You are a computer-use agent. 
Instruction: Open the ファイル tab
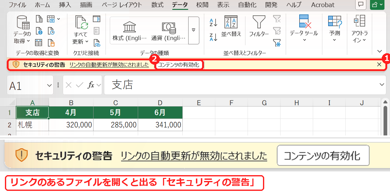click(17, 5)
